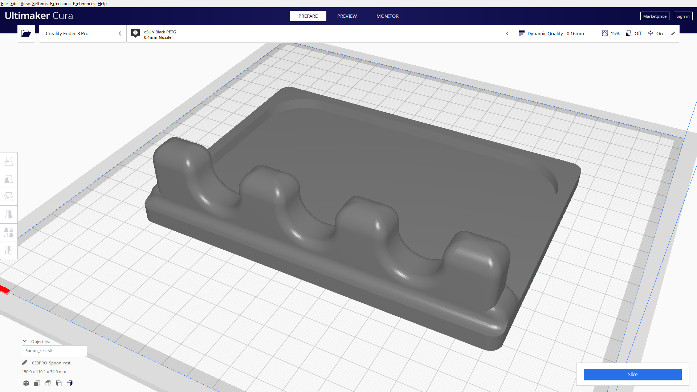Image resolution: width=697 pixels, height=392 pixels.
Task: Collapse the Object list panel
Action: tap(25, 341)
